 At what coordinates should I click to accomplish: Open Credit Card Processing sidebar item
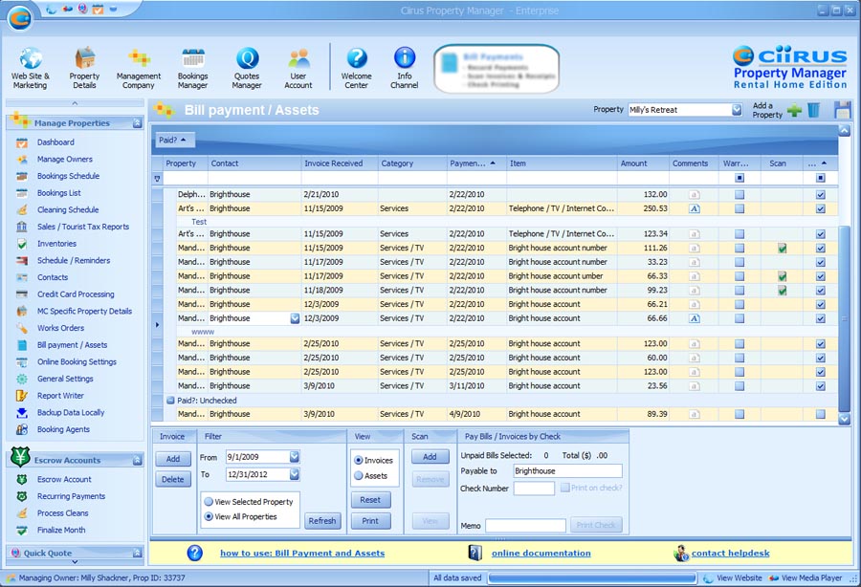76,294
